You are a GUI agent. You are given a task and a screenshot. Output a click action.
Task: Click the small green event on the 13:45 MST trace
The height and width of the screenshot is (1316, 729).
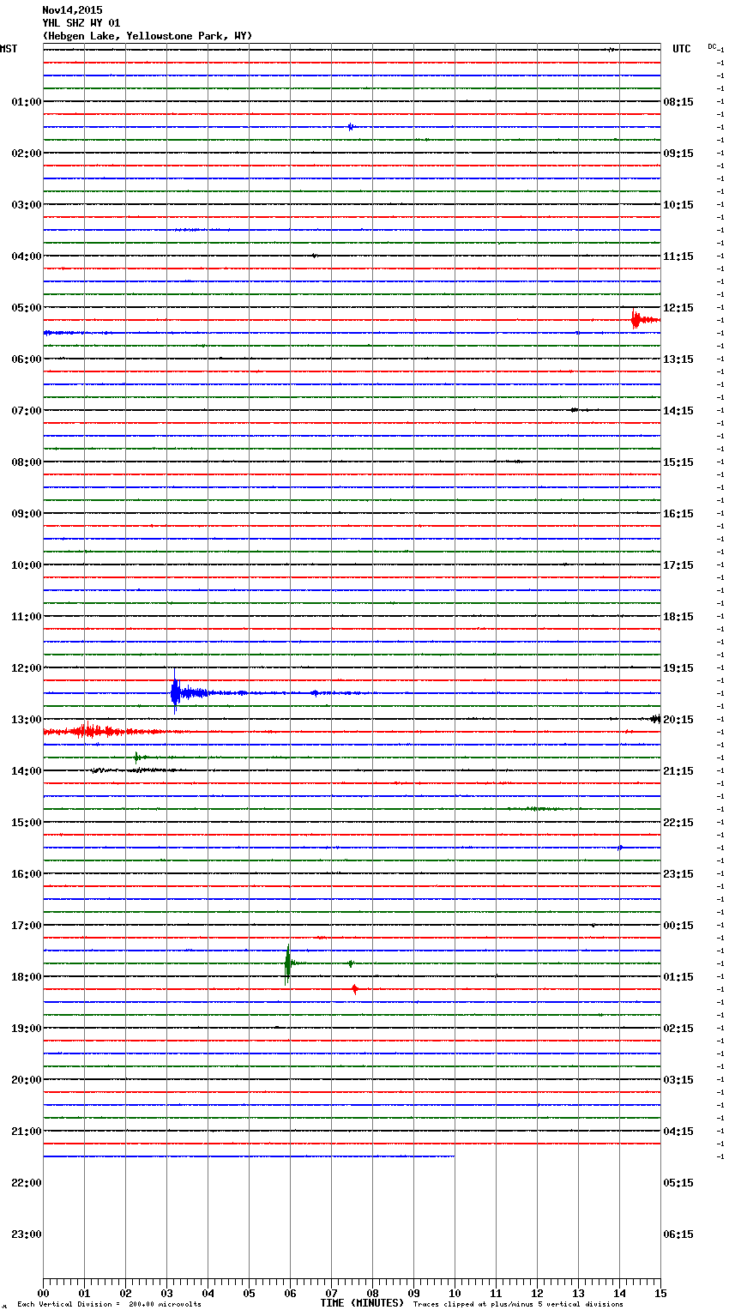tap(138, 758)
